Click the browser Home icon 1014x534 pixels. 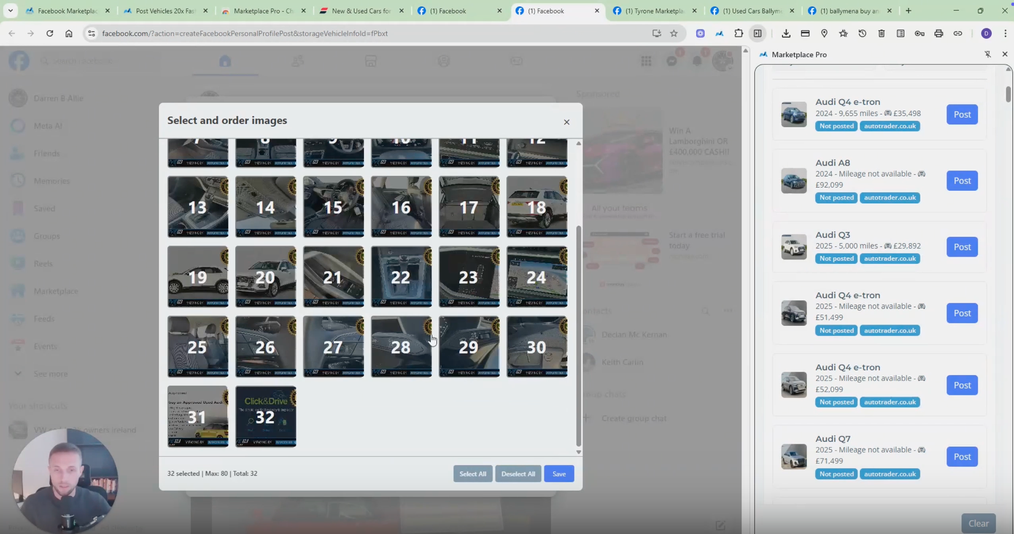69,33
